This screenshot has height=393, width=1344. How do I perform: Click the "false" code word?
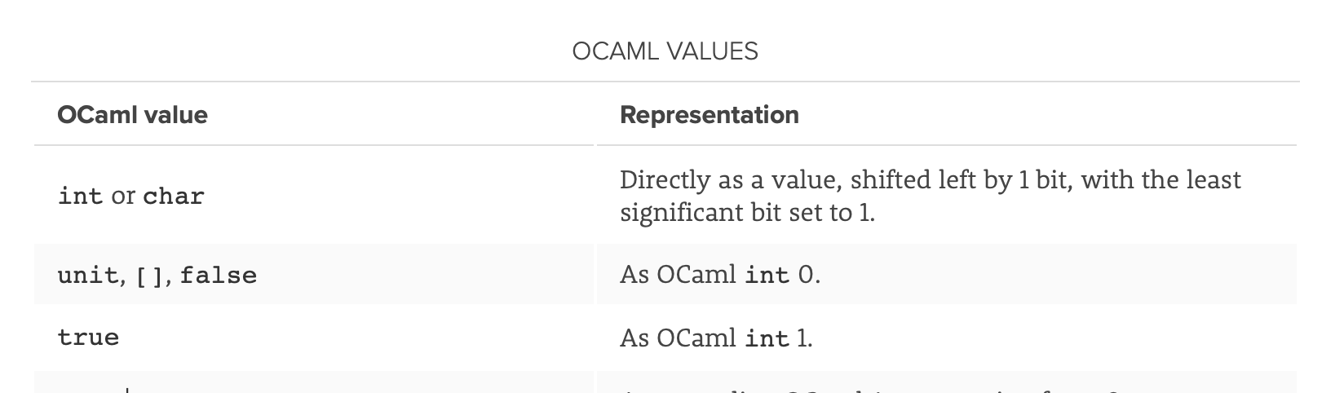[x=219, y=276]
